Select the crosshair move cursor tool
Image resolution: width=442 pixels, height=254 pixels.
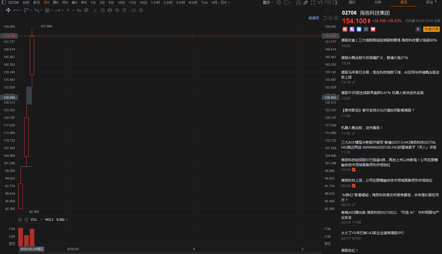click(x=8, y=10)
